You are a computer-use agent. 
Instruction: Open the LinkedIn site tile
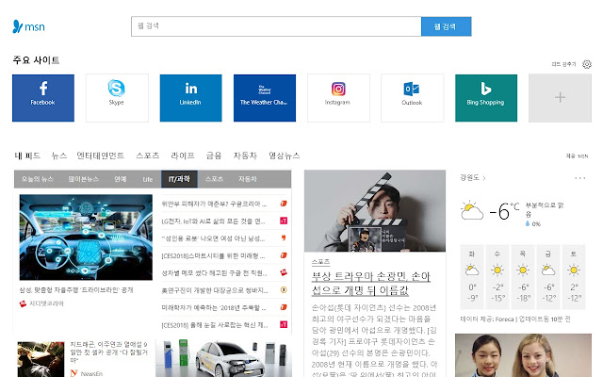coord(190,98)
